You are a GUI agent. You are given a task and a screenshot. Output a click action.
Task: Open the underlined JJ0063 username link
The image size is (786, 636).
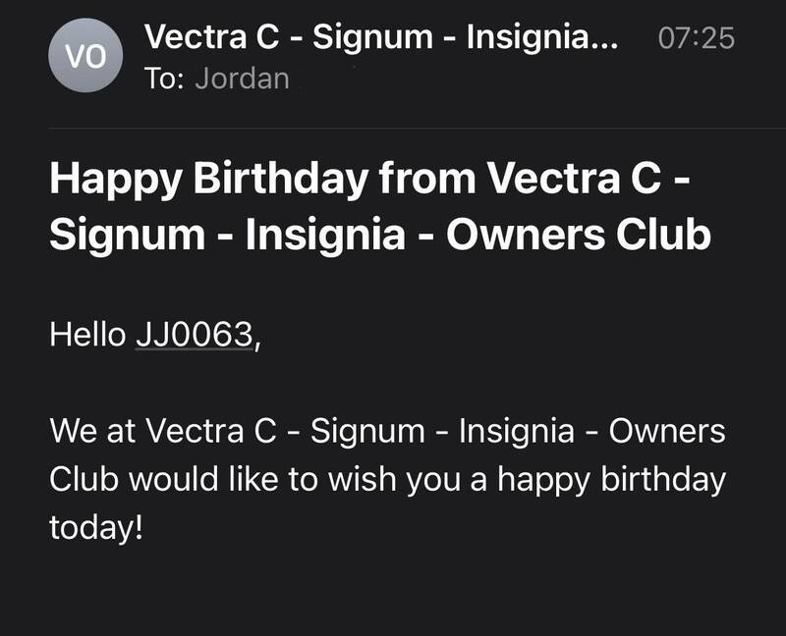(194, 336)
